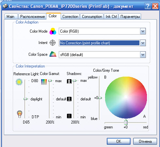
Task: Click the Shadows min label
Action: [x=83, y=117]
